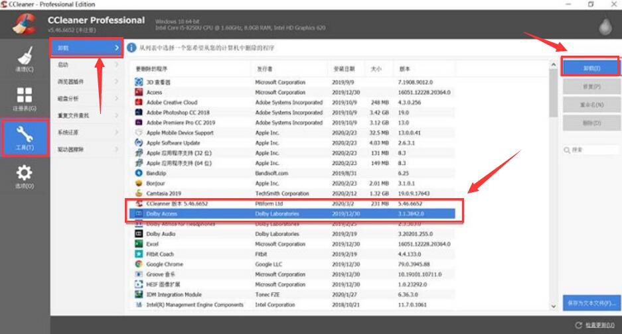Open the 系统还原 system restore tab
Viewport: 622px width, 334px height.
tap(86, 133)
